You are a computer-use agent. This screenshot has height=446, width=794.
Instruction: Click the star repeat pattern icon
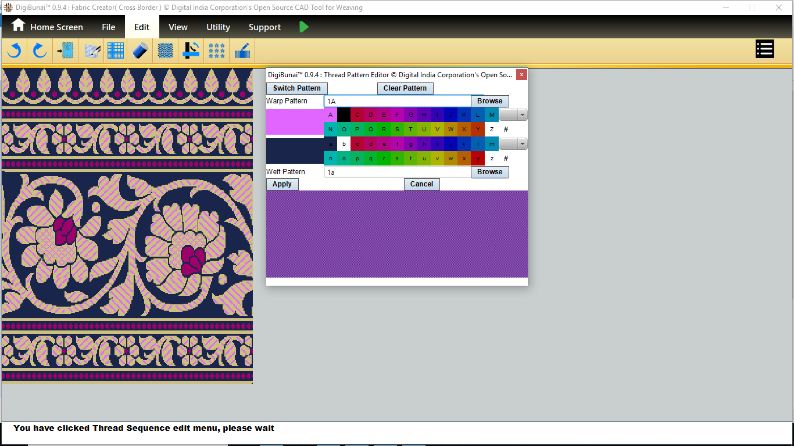pyautogui.click(x=217, y=51)
